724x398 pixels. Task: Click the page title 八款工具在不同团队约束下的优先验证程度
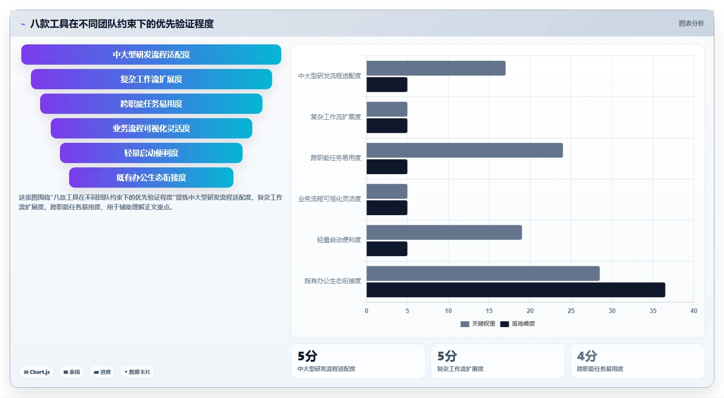[x=122, y=24]
